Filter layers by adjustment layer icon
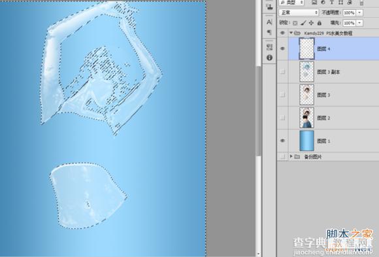The height and width of the screenshot is (257, 379). click(x=323, y=3)
